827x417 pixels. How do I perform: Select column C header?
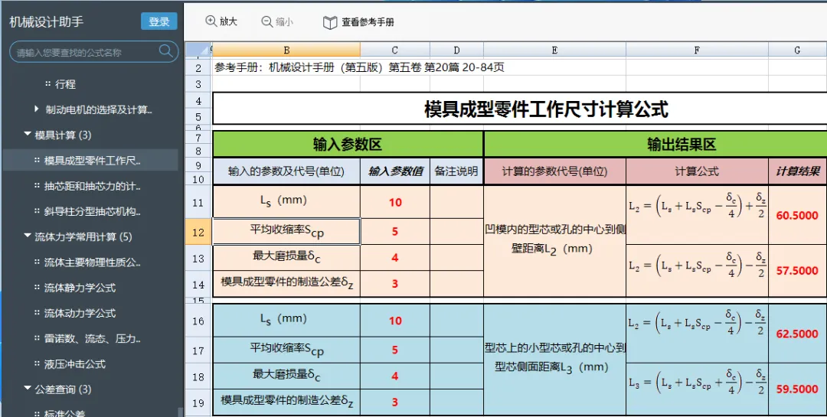(x=395, y=50)
